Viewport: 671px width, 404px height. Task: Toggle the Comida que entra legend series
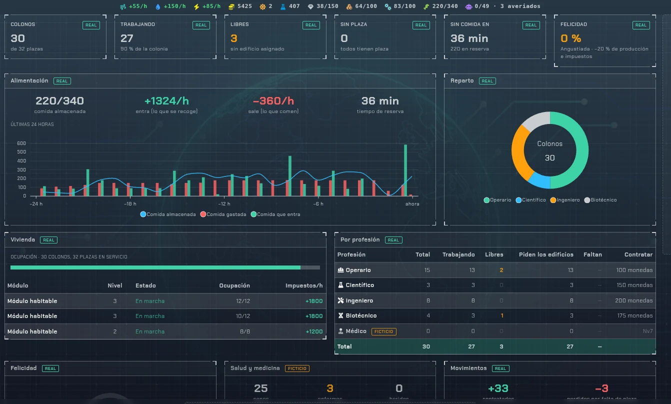click(275, 214)
